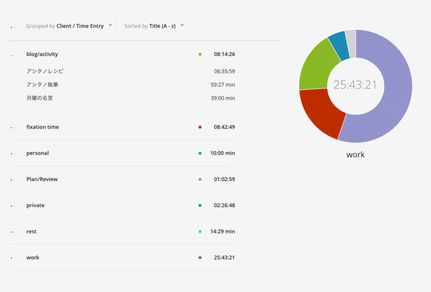Open the Grouped by Client / Time Entry dropdown
431x292 pixels.
(69, 26)
